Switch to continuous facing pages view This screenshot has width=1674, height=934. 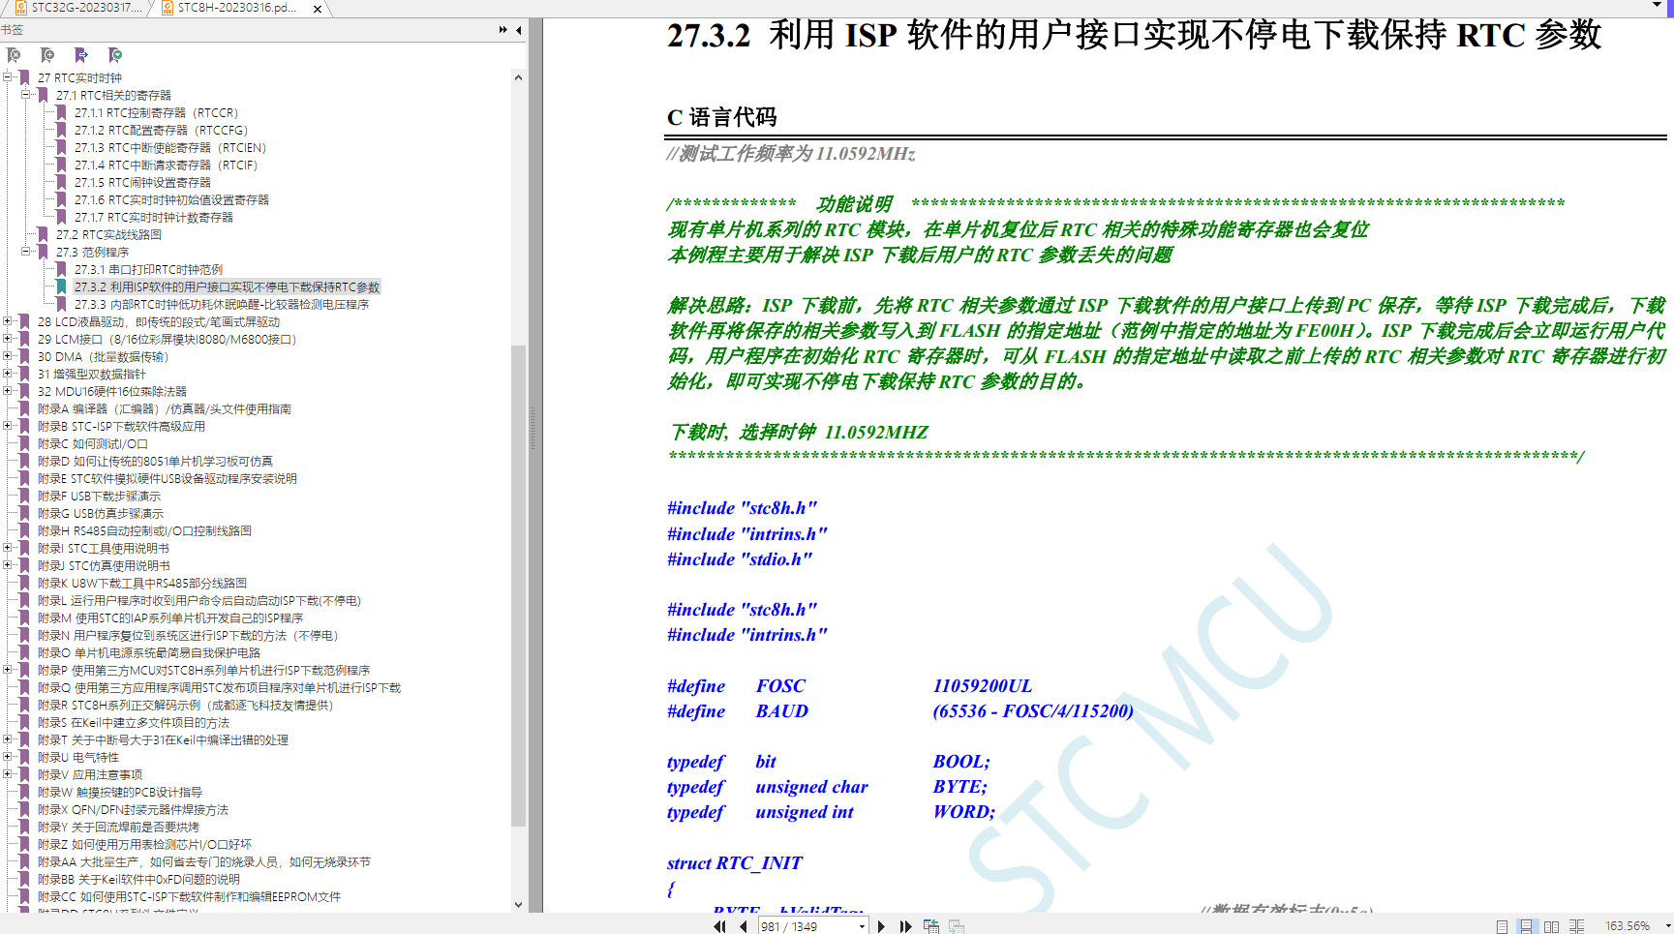[1576, 926]
